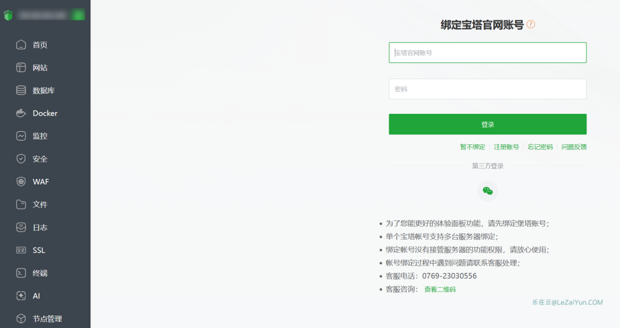Click the Docker whale icon
This screenshot has height=328, width=620.
click(x=21, y=113)
